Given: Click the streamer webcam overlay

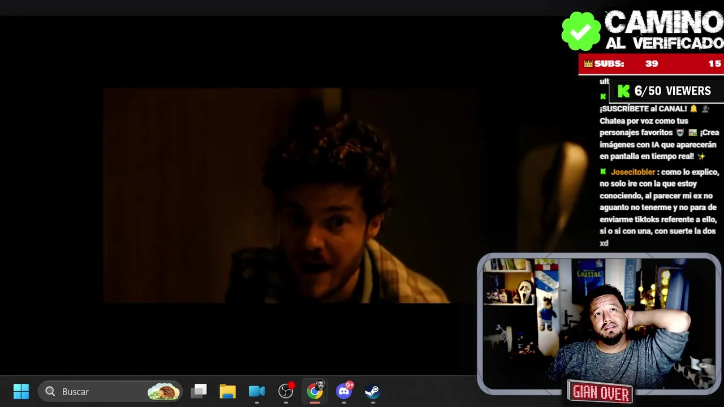Looking at the screenshot, I should click(x=599, y=323).
